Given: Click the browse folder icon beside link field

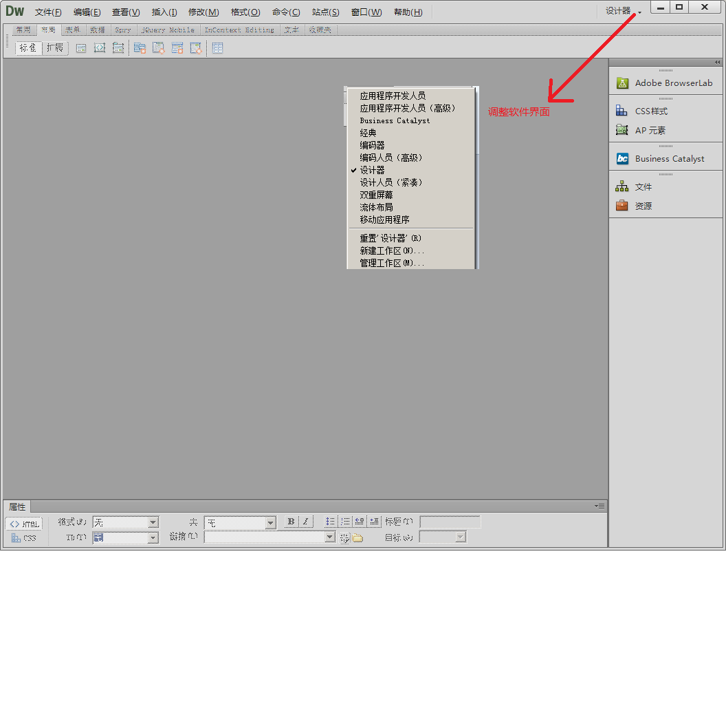Looking at the screenshot, I should (357, 538).
